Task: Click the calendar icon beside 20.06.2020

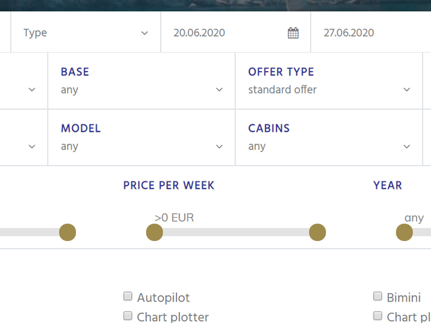Action: [293, 33]
